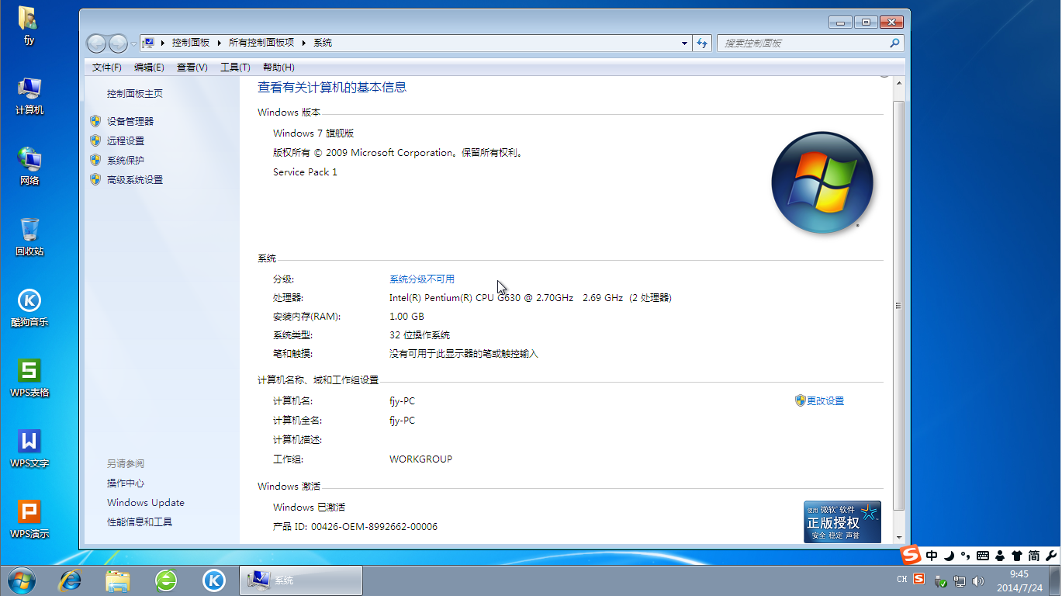Open the 计算机 desktop icon

[29, 96]
